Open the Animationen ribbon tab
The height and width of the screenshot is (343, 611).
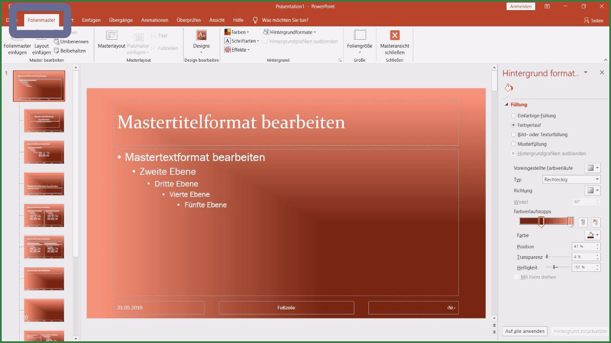[x=154, y=20]
